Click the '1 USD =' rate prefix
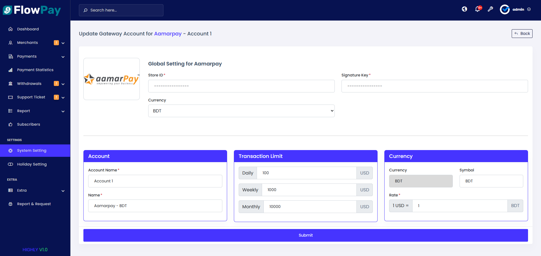 point(401,206)
